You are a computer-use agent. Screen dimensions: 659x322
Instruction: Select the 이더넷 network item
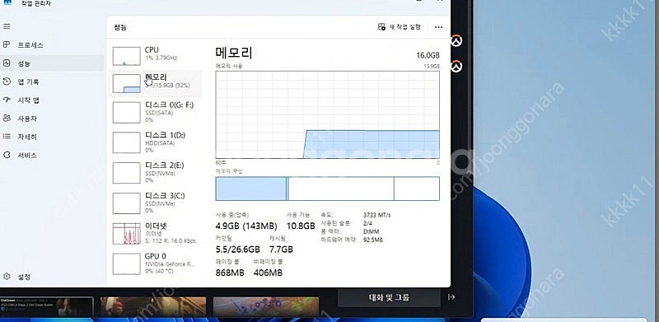click(155, 233)
